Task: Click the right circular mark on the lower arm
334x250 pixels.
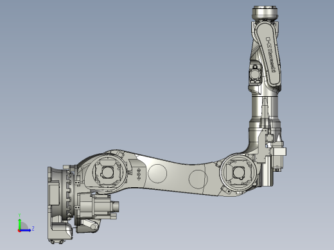Action: click(198, 179)
